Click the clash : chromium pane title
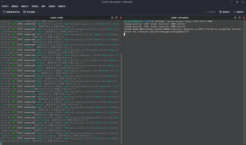Viewport: 246px width, 145px height. (x=180, y=18)
